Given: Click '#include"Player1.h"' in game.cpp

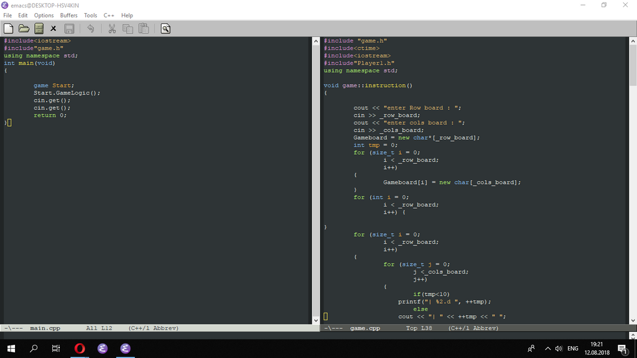Looking at the screenshot, I should pyautogui.click(x=359, y=63).
